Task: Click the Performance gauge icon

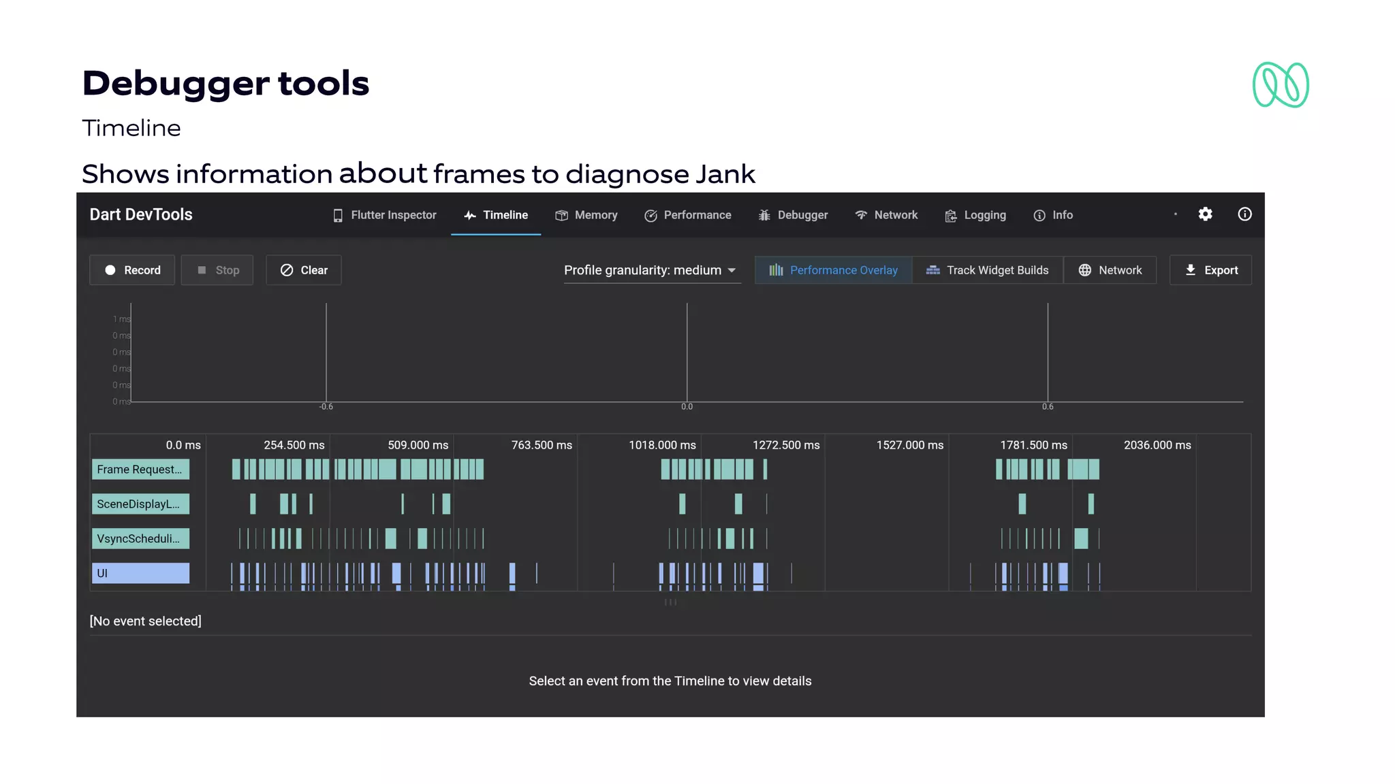Action: click(651, 216)
